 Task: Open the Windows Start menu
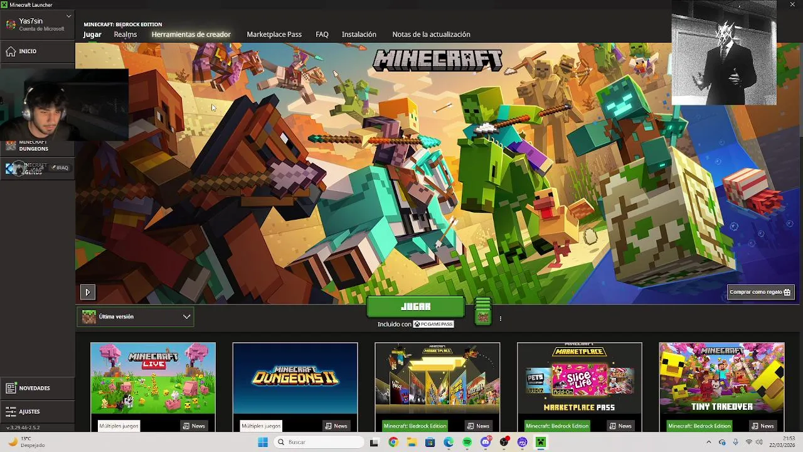[x=263, y=442]
